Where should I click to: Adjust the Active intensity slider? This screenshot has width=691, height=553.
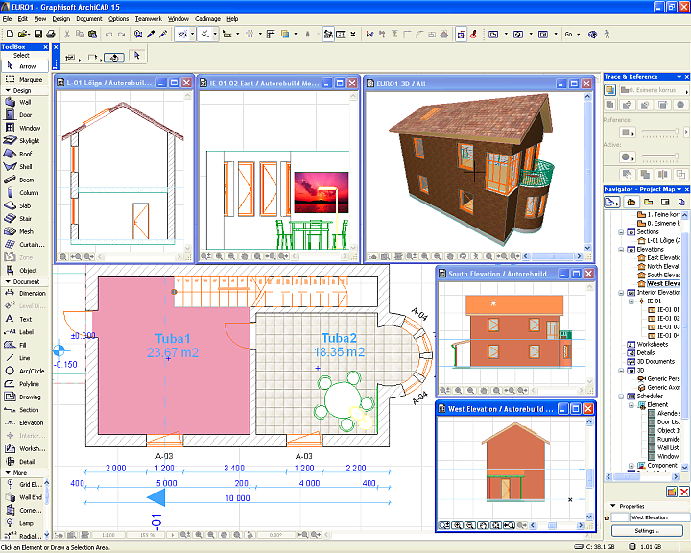pyautogui.click(x=659, y=156)
